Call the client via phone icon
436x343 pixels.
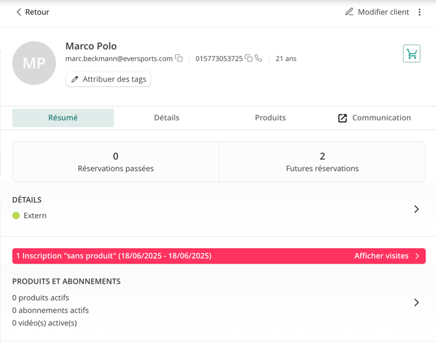tap(258, 58)
